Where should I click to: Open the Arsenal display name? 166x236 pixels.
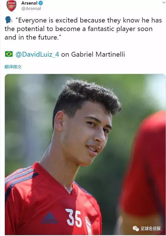pyautogui.click(x=29, y=3)
